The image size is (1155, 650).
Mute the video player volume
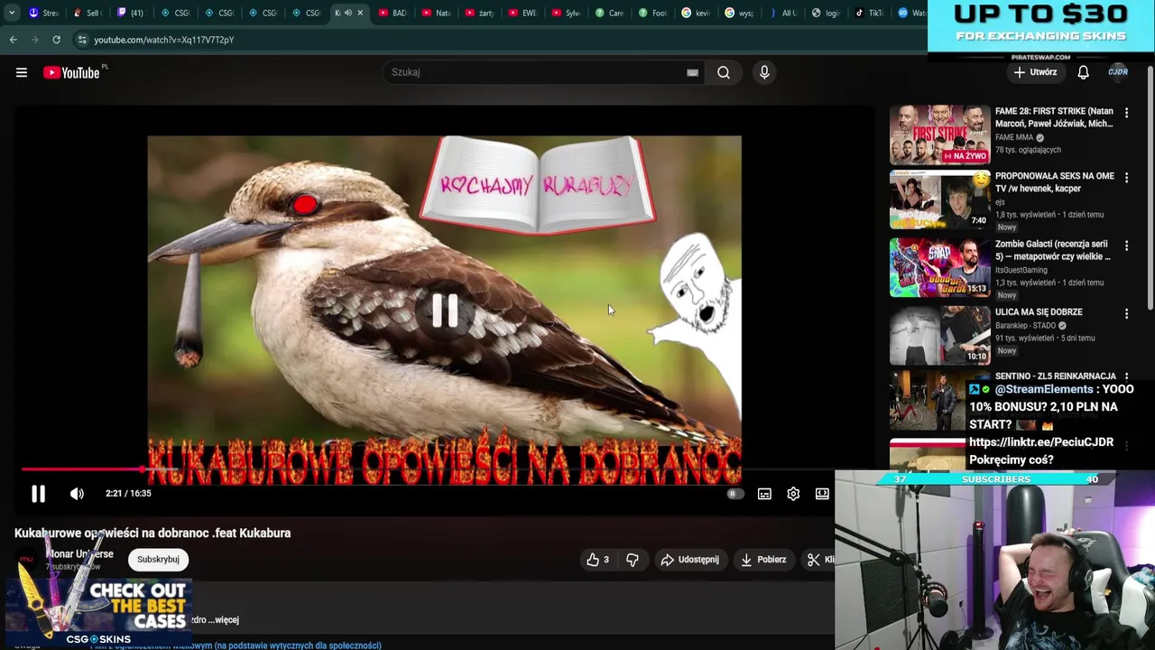pyautogui.click(x=77, y=494)
